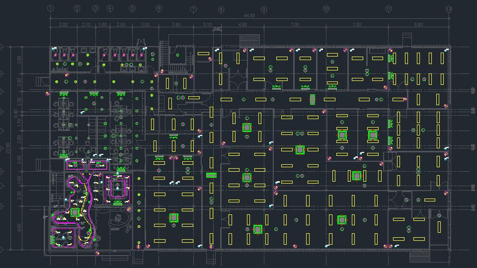This screenshot has width=477, height=268.
Task: Click the 3.90 dimension text
Action: 176,24
